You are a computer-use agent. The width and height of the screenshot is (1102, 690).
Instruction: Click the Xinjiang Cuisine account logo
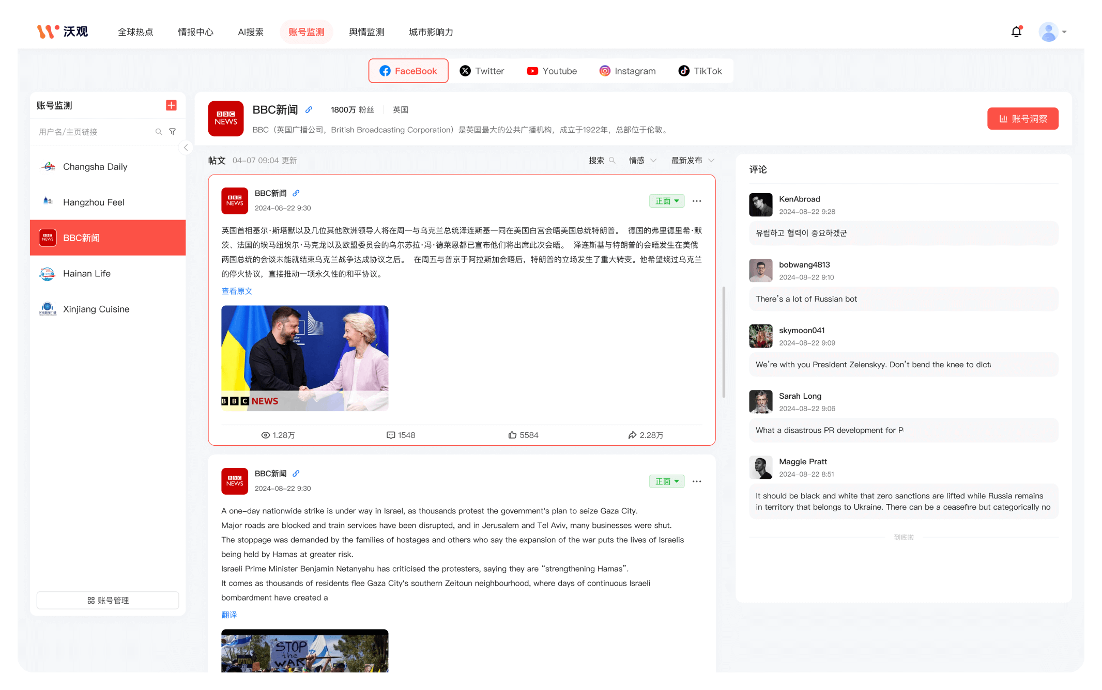coord(48,309)
